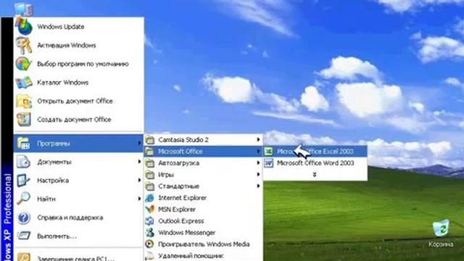Expand the Настройка submenu arrow
The width and height of the screenshot is (464, 261).
(x=139, y=181)
